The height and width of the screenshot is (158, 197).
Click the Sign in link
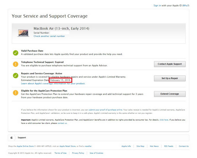click(157, 6)
